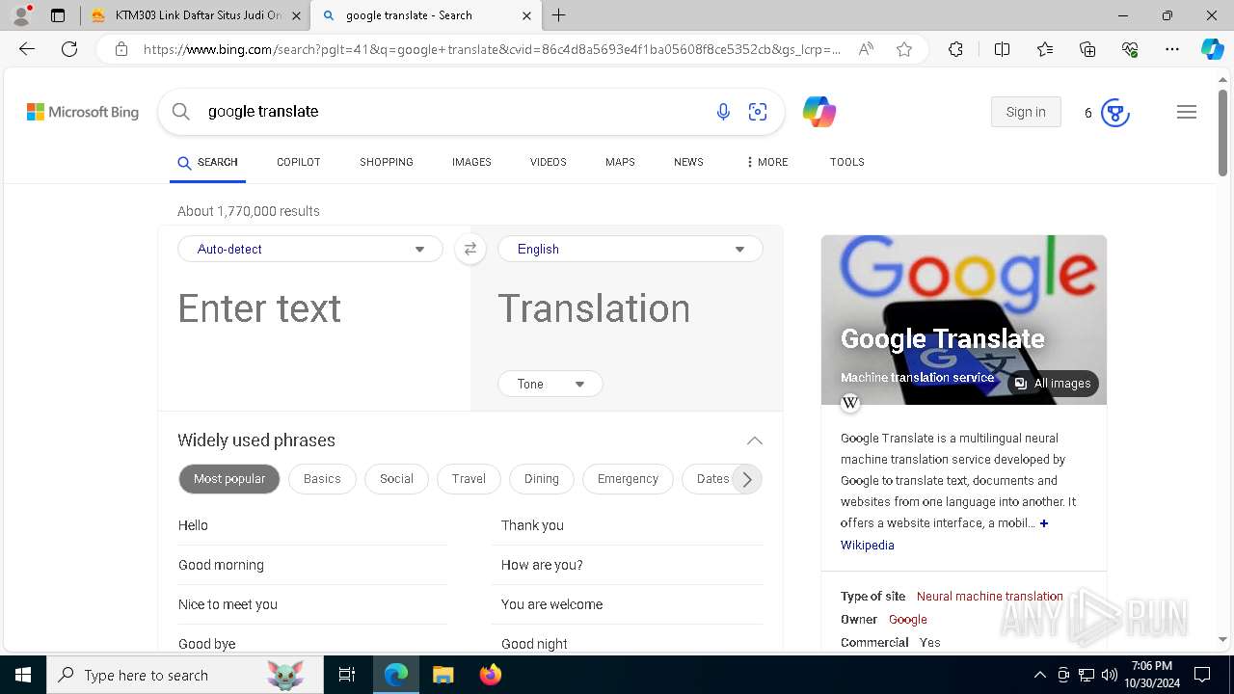Open TOOLS search options
1234x694 pixels.
(x=847, y=162)
